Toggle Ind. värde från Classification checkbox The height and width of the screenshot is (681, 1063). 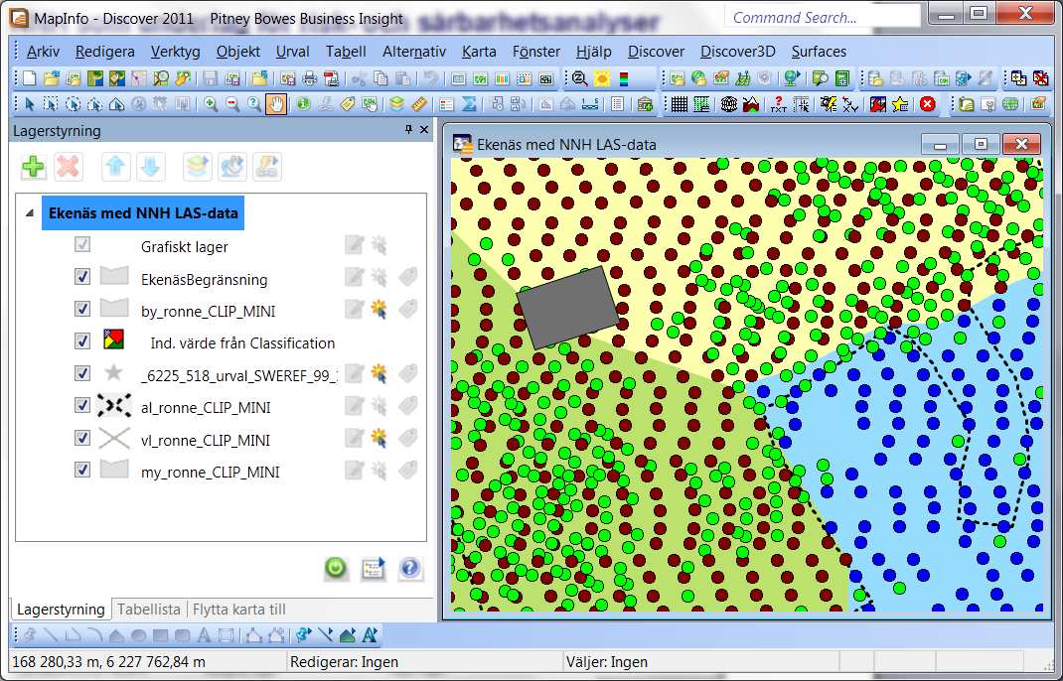(82, 340)
